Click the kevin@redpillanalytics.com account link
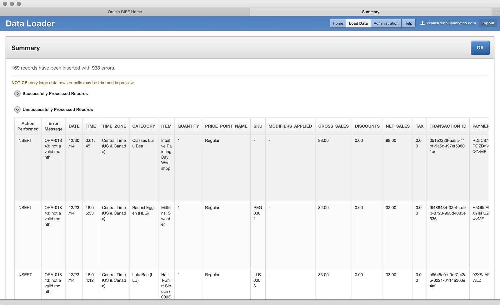Image resolution: width=500 pixels, height=305 pixels. tap(451, 23)
